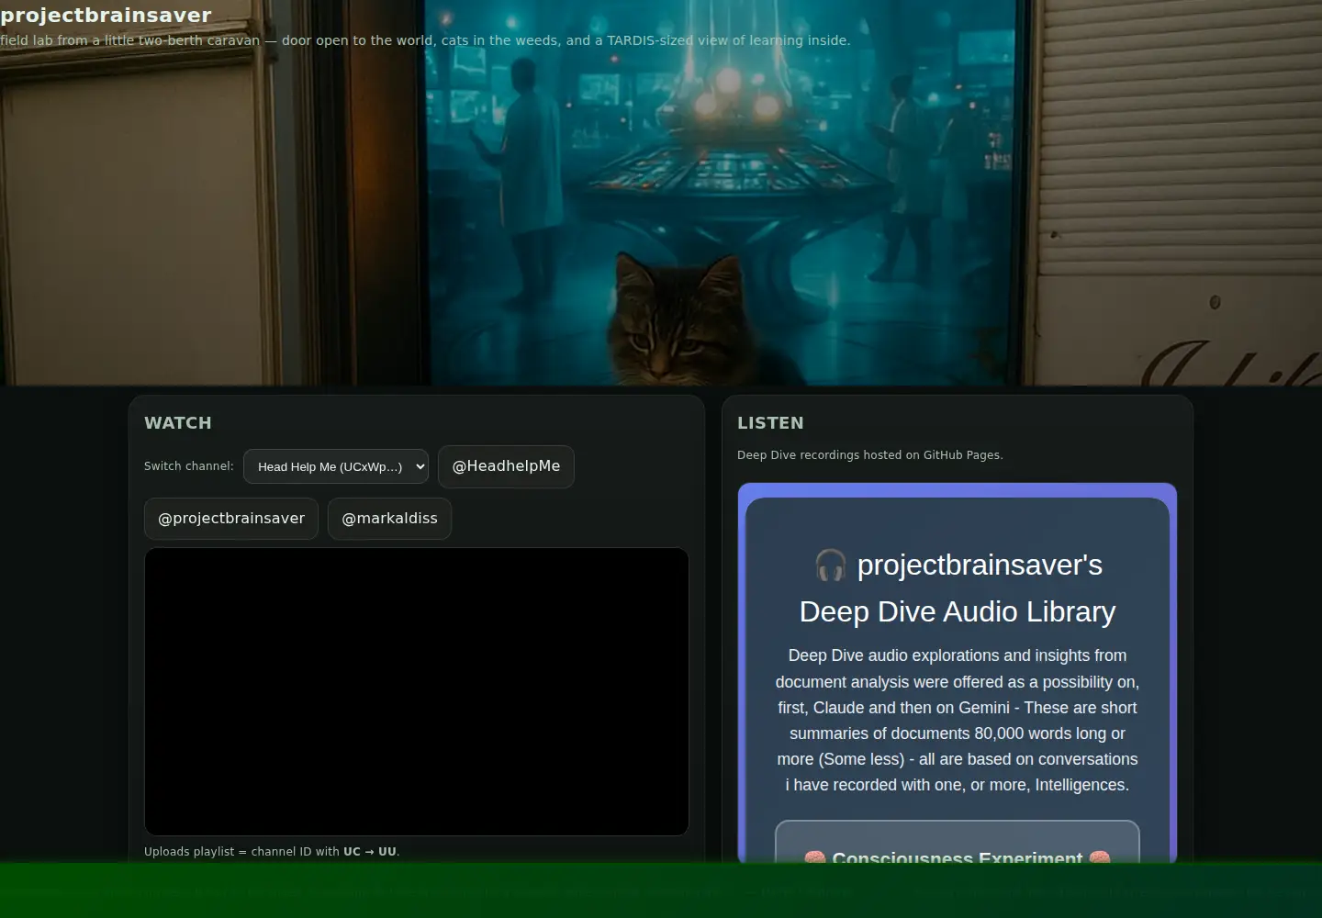The width and height of the screenshot is (1322, 918).
Task: Click the "Deep Dive audio explorations" description paragraph
Action: tap(958, 721)
